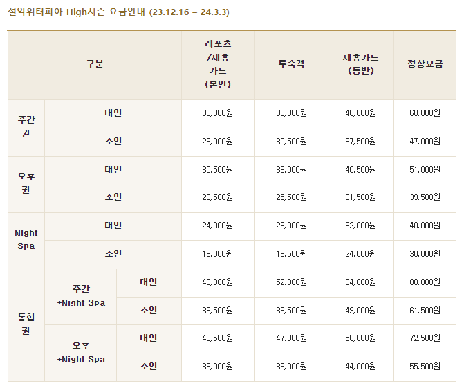Select Night Spa 대인 제휴카드(동반) price 32,000원
The width and height of the screenshot is (464, 390).
click(361, 226)
